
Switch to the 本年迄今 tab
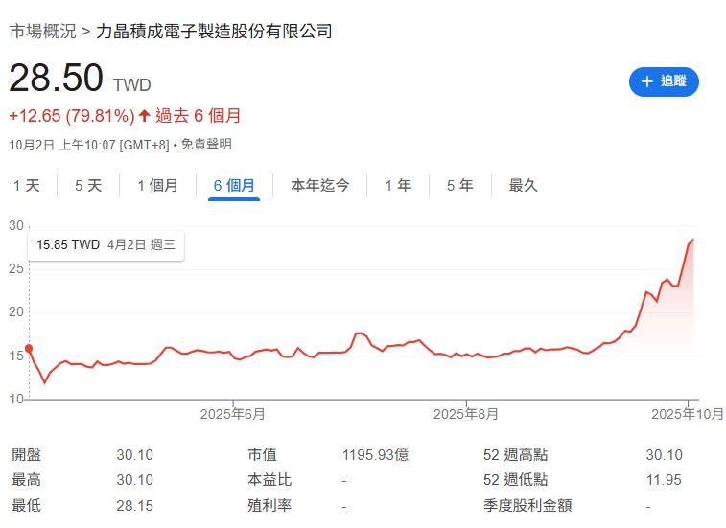[x=320, y=186]
